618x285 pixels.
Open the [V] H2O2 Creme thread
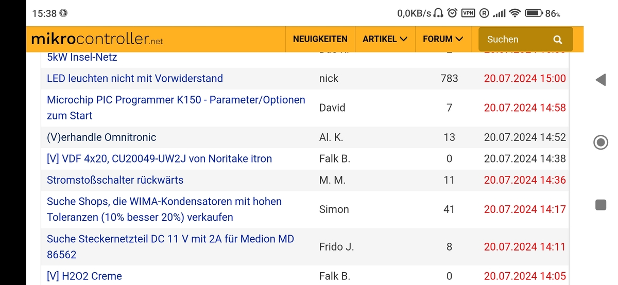pyautogui.click(x=84, y=276)
